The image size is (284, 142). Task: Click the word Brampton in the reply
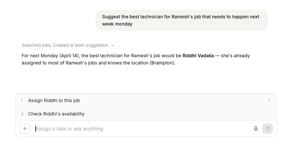(162, 63)
